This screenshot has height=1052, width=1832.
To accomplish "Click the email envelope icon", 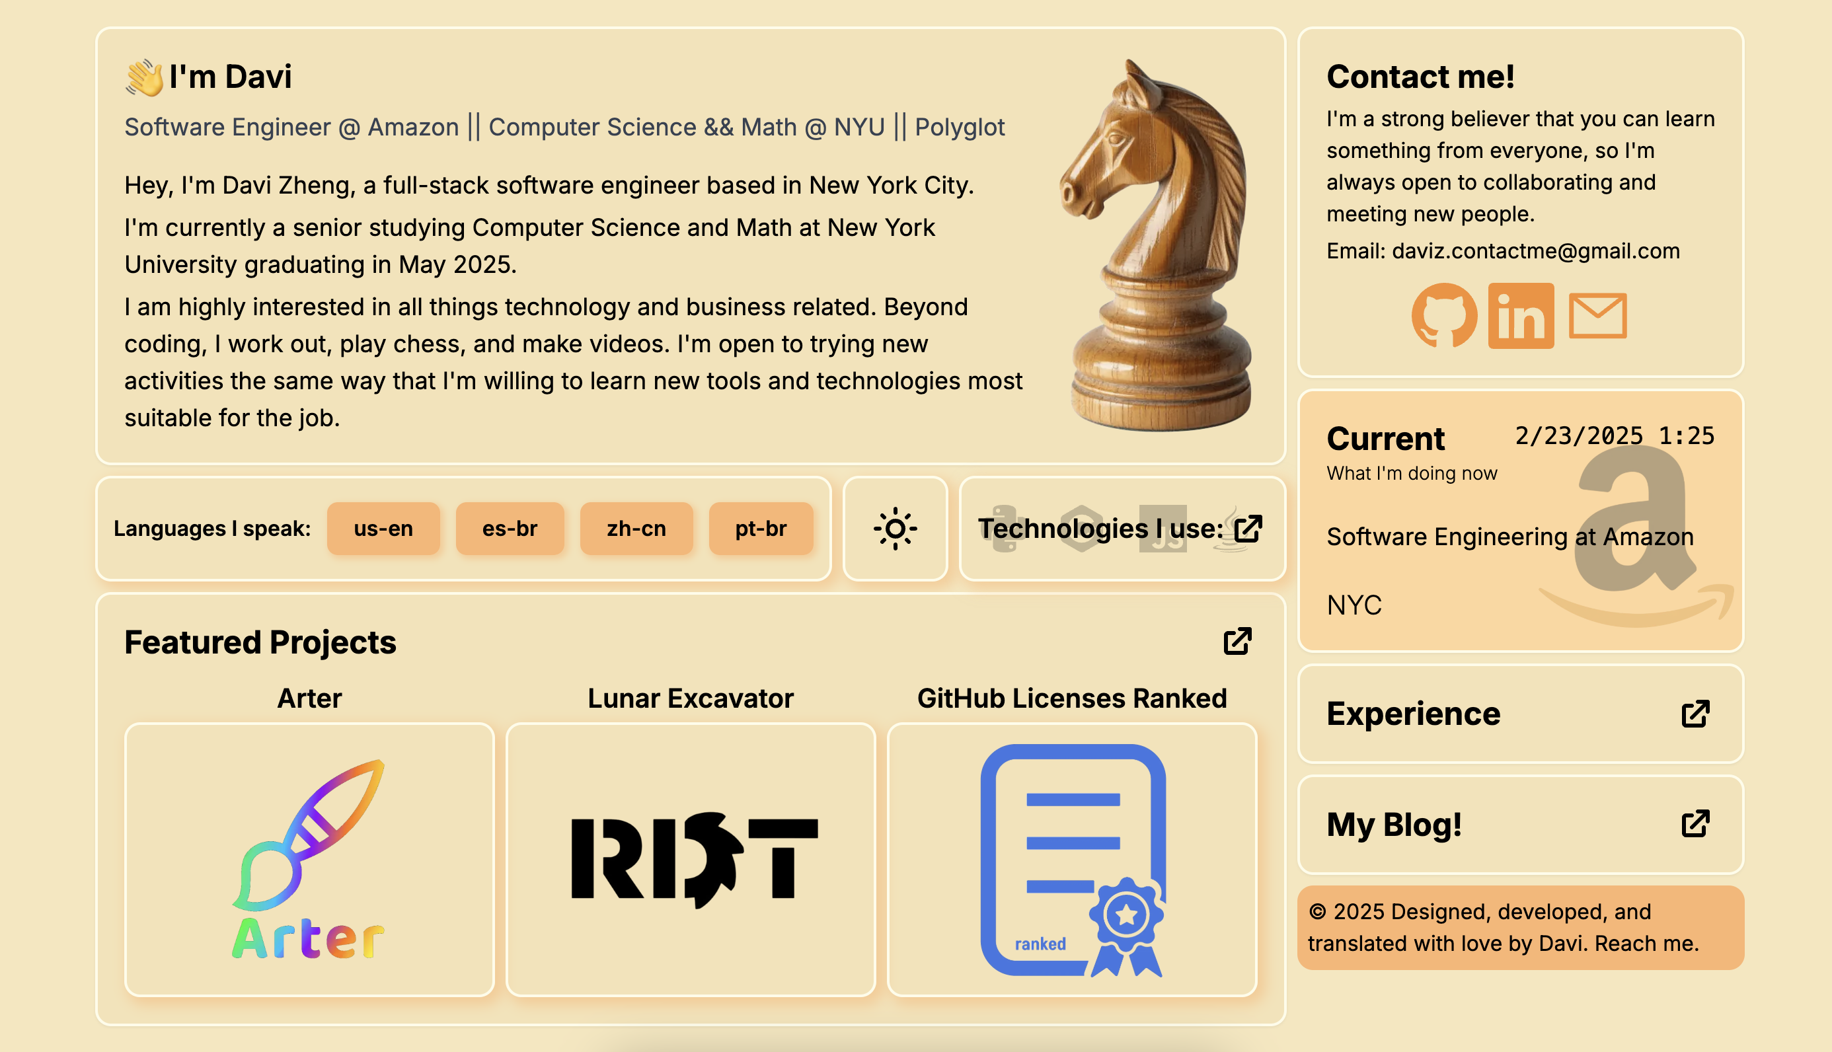I will point(1597,316).
